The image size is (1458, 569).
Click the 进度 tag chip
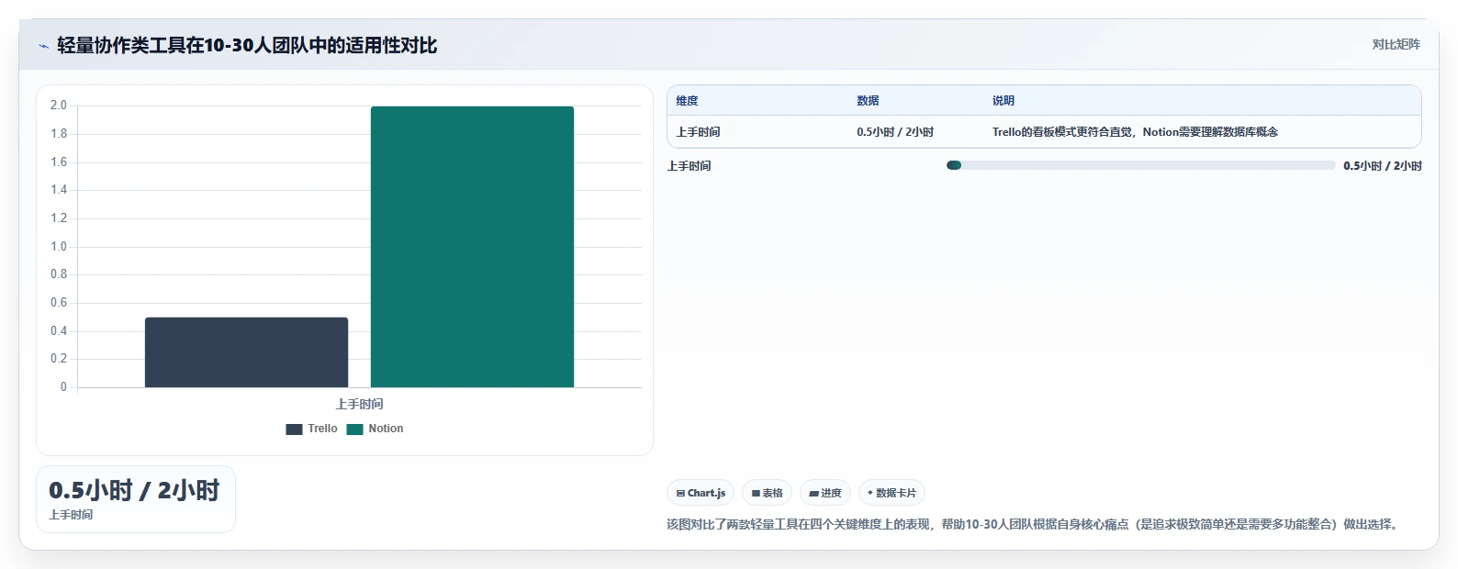click(825, 493)
